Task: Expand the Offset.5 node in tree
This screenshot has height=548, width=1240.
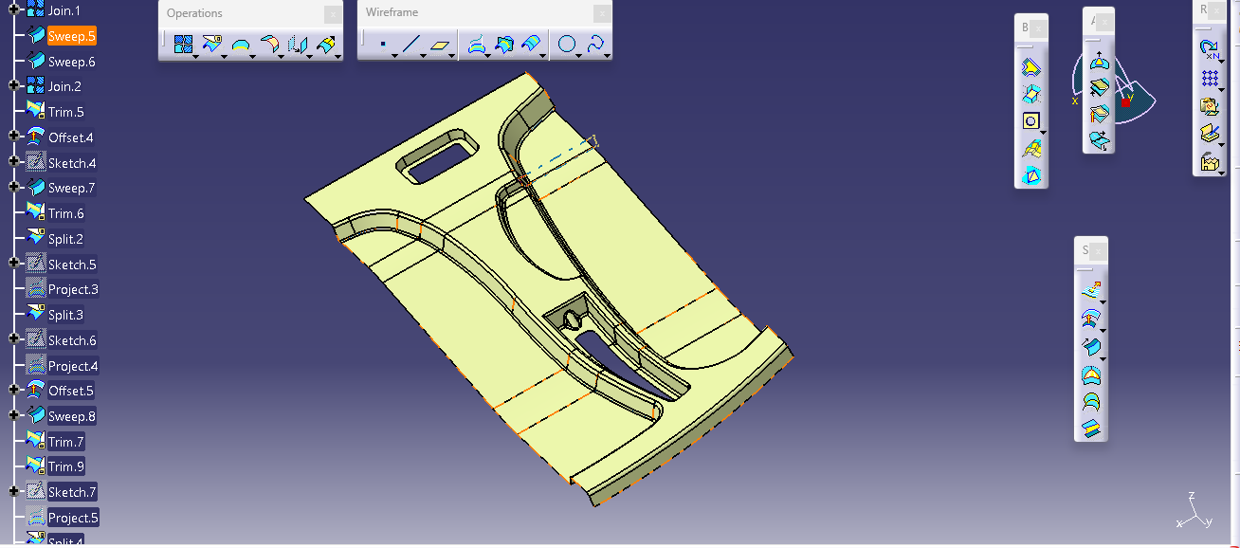Action: [x=13, y=390]
